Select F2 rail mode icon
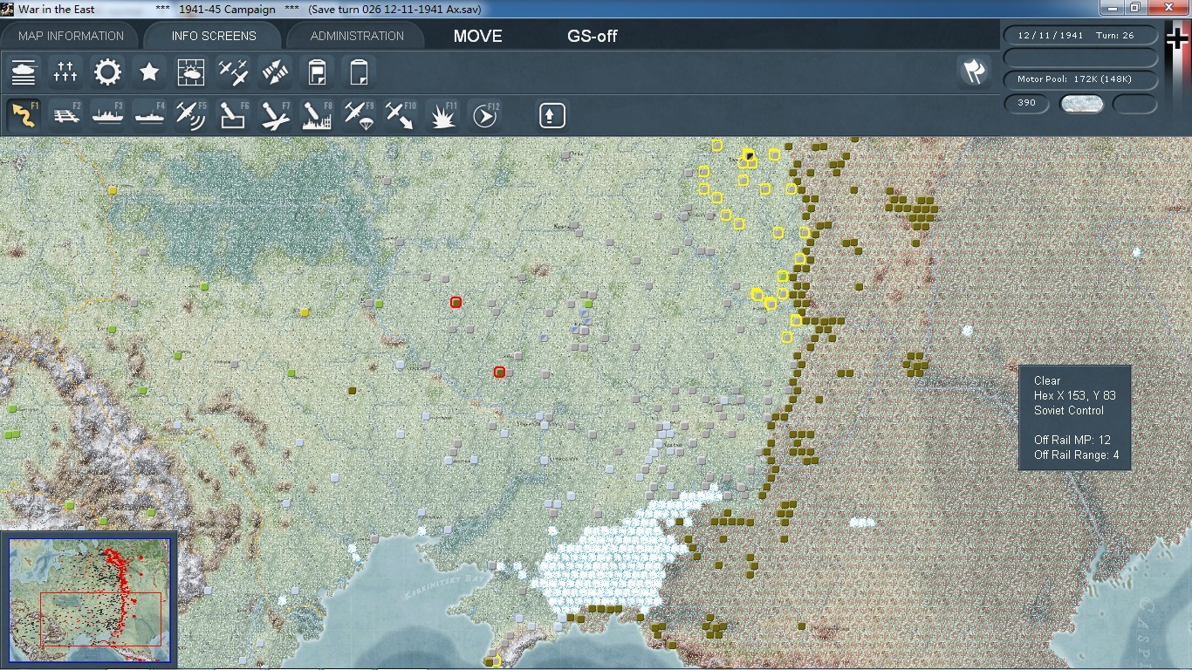 [65, 115]
